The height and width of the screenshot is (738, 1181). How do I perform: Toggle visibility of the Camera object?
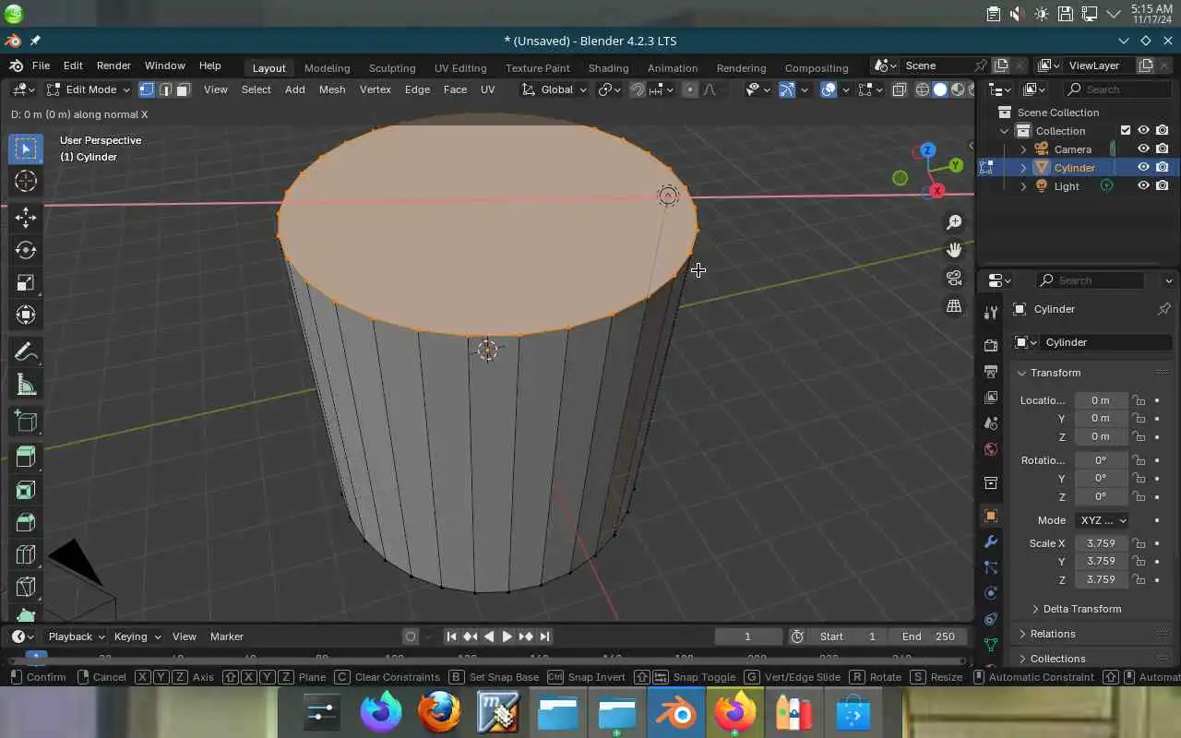1143,149
